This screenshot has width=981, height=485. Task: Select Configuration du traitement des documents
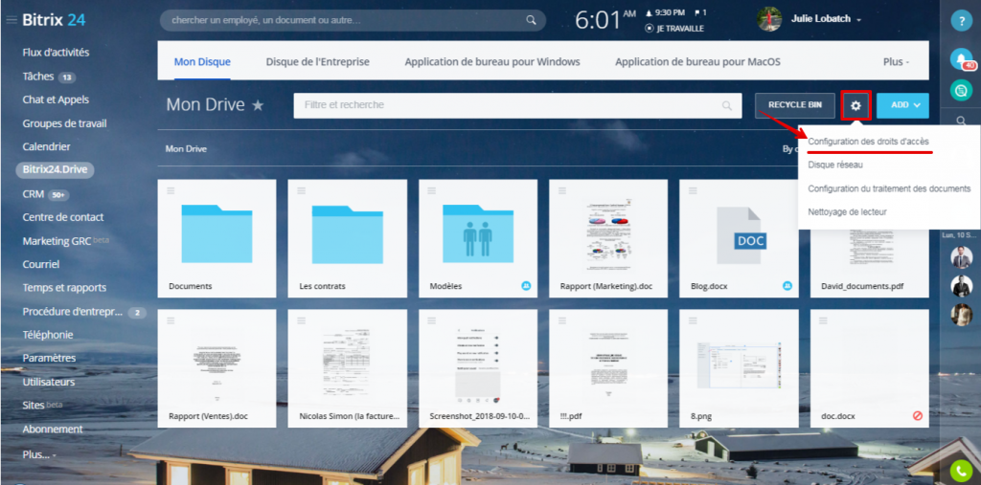click(889, 188)
